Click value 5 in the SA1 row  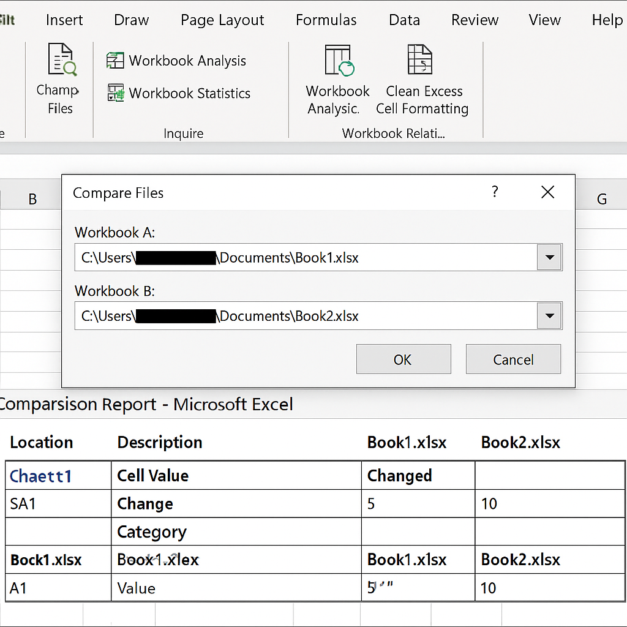click(x=418, y=504)
